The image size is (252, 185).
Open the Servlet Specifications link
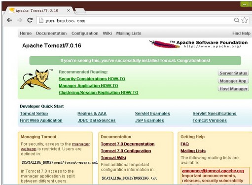[x=215, y=113]
